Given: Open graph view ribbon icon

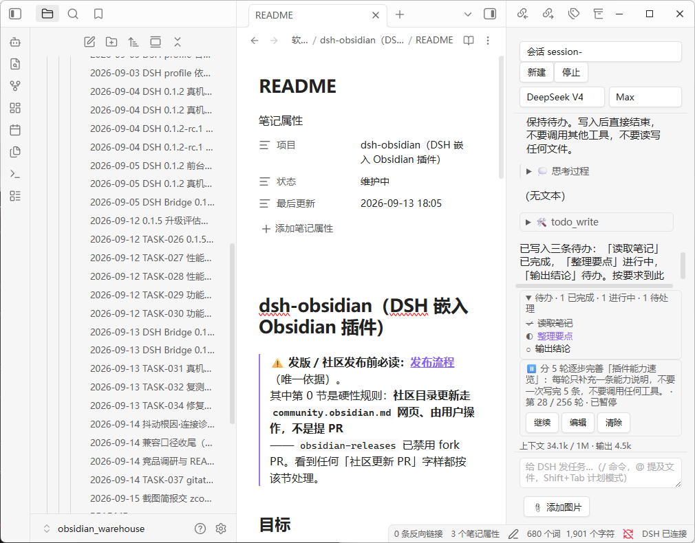Looking at the screenshot, I should pyautogui.click(x=15, y=86).
